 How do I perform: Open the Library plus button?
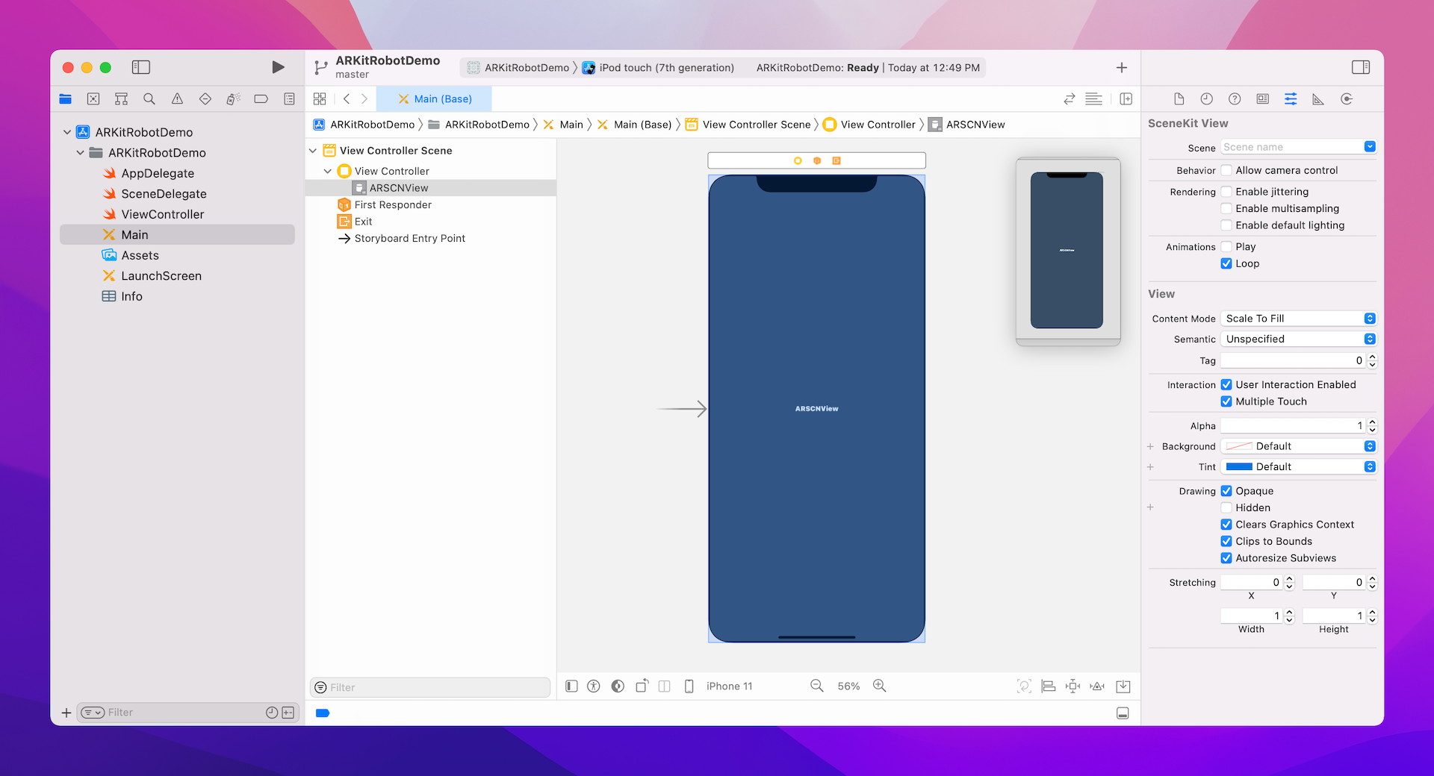tap(1121, 68)
